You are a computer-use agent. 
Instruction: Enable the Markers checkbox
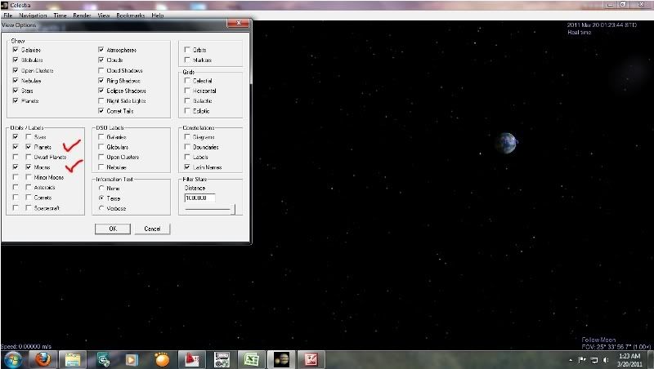(x=187, y=60)
